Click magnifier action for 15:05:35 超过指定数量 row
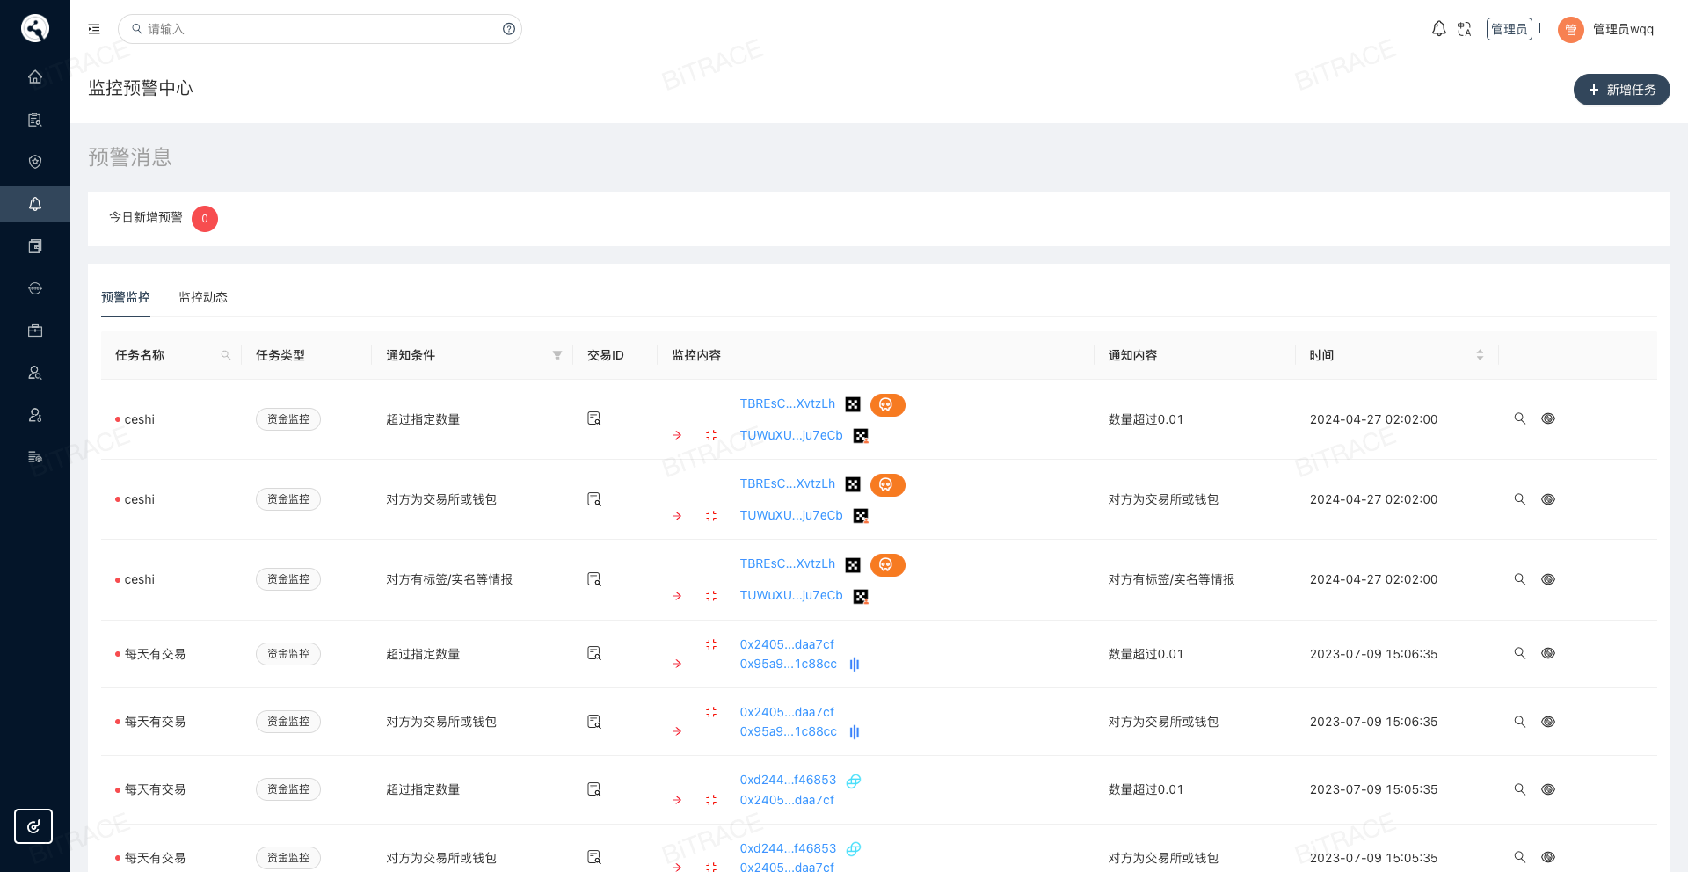The width and height of the screenshot is (1688, 872). tap(1519, 789)
